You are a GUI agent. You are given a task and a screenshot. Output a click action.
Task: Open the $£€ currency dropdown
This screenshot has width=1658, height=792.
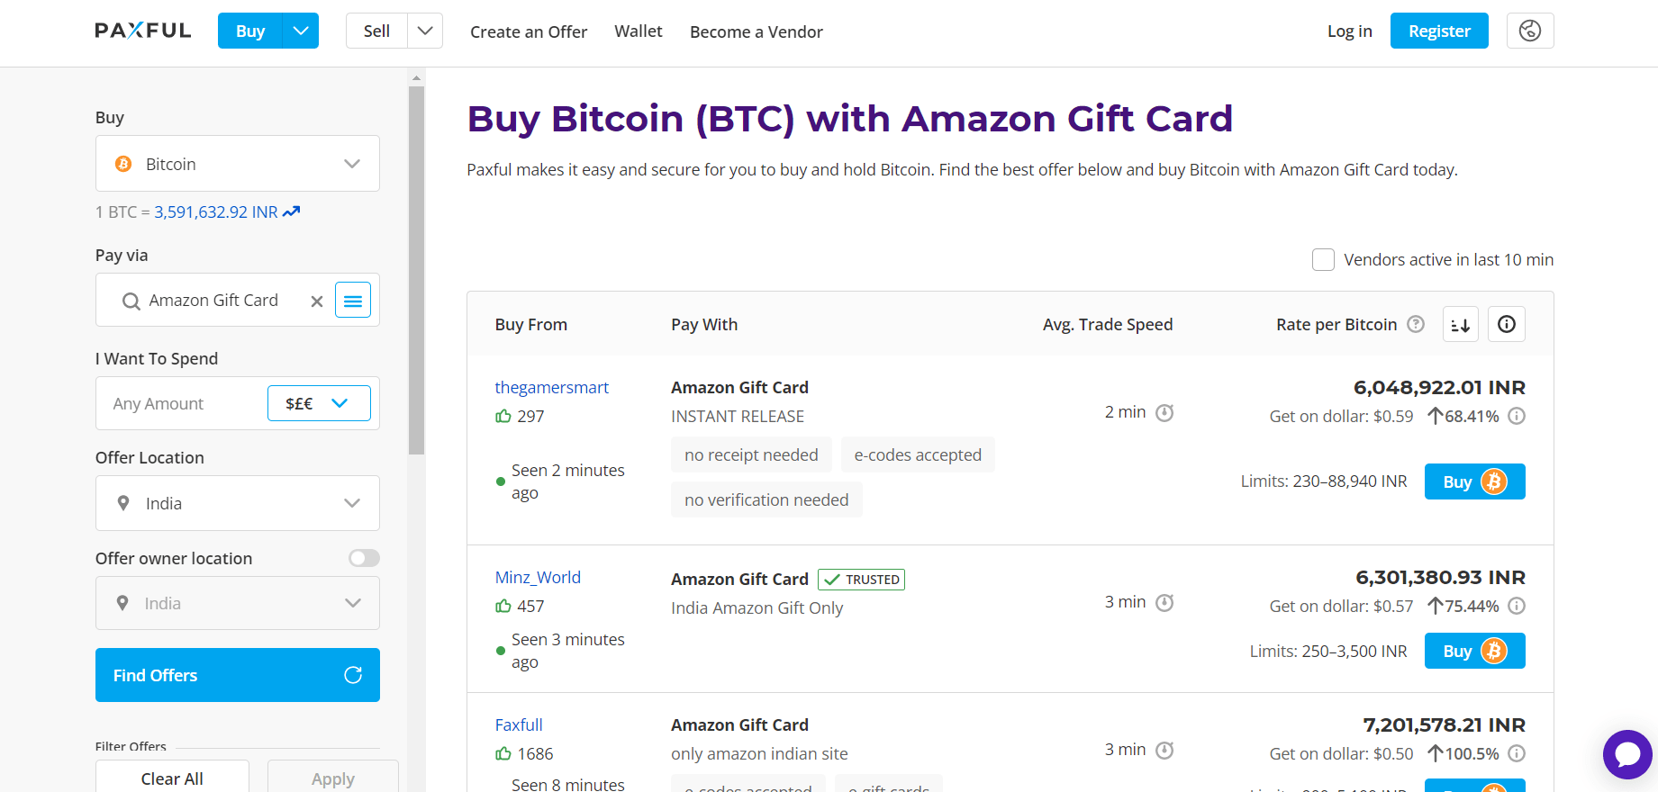click(x=319, y=402)
